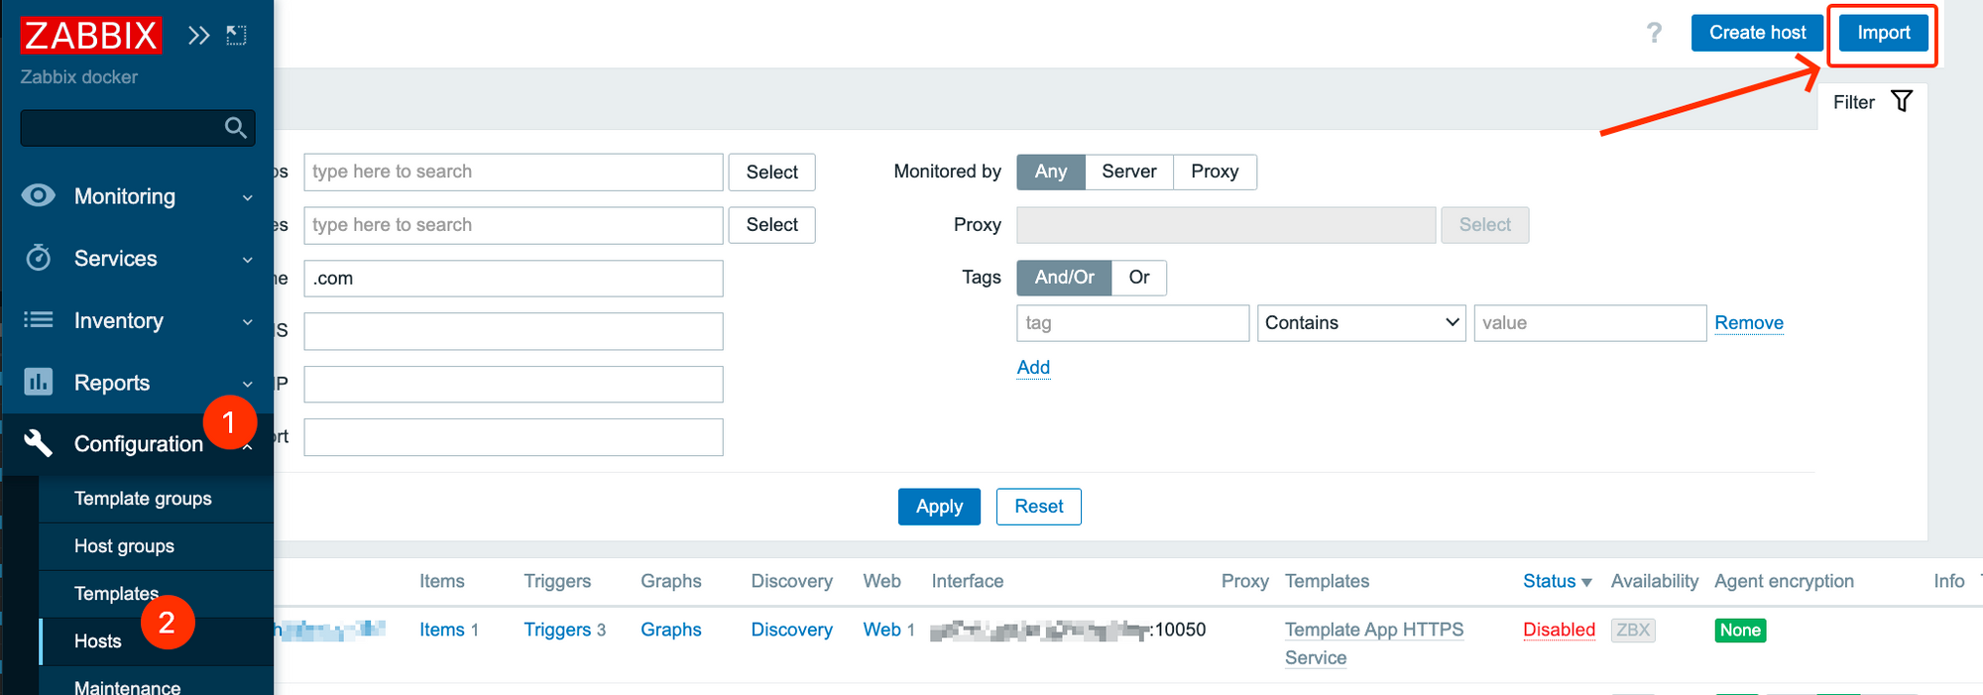Set Monitored by to Proxy
The width and height of the screenshot is (1983, 695).
pyautogui.click(x=1214, y=172)
